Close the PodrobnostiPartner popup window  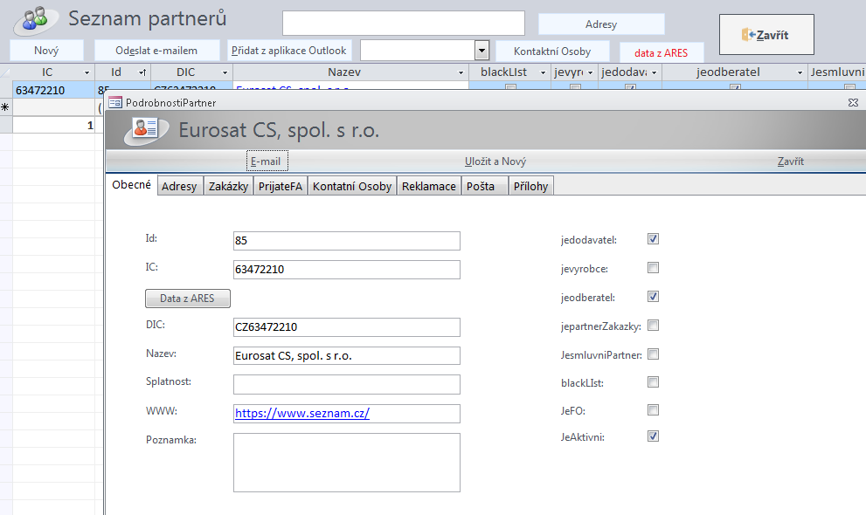coord(853,102)
